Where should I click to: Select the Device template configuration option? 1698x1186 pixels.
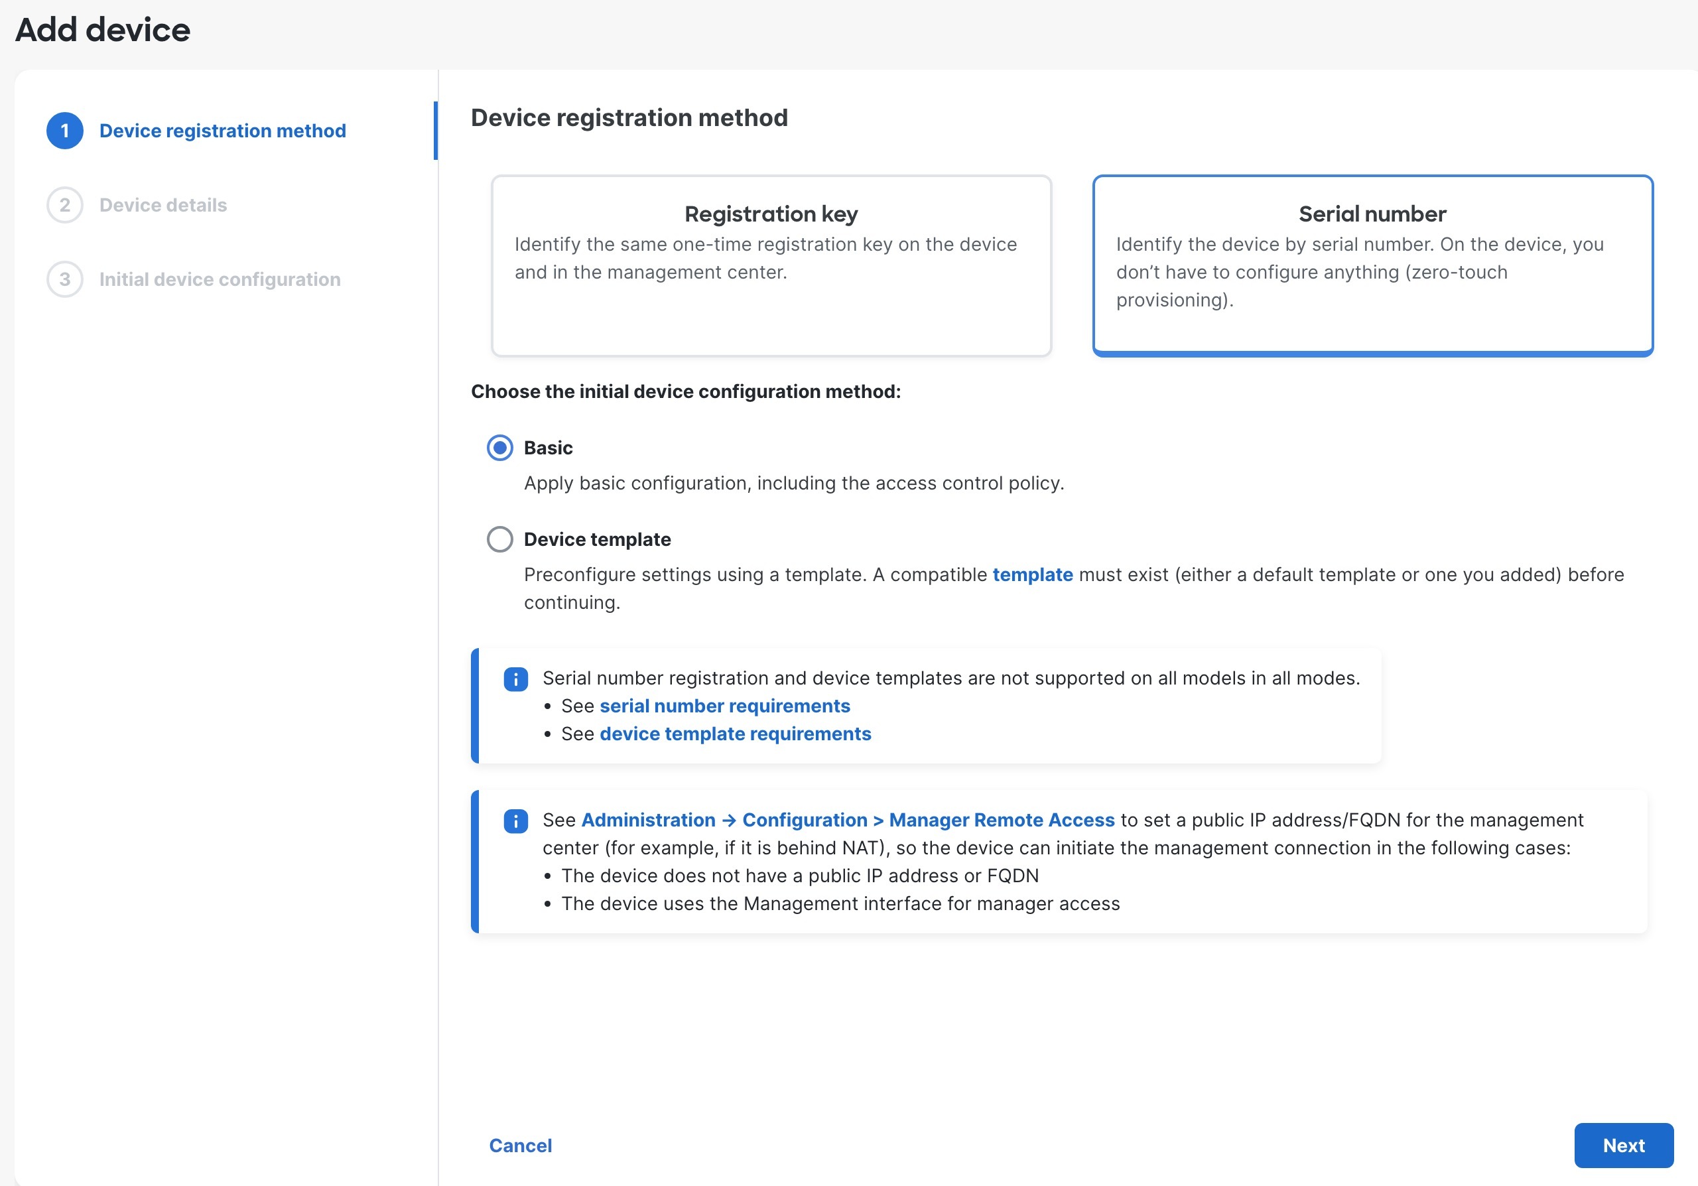click(x=596, y=539)
